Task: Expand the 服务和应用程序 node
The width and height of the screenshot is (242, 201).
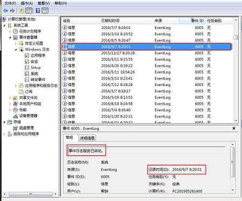Action: click(x=4, y=134)
